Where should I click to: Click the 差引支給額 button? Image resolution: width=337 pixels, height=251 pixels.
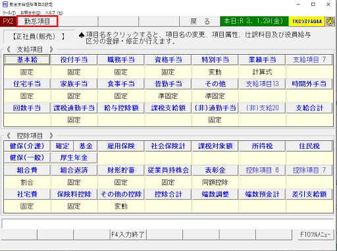309,194
